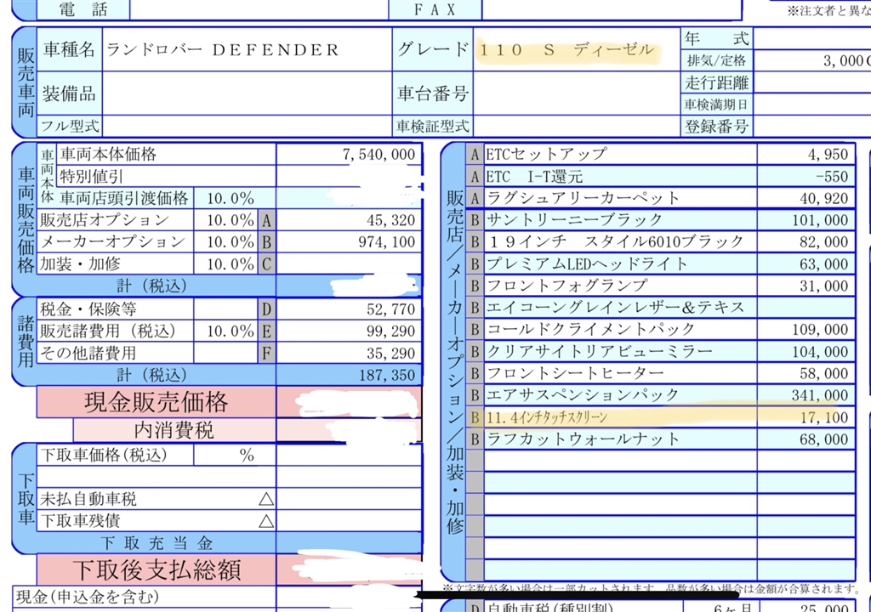Select the seat heater price 58,000
Image resolution: width=871 pixels, height=612 pixels.
pos(823,373)
